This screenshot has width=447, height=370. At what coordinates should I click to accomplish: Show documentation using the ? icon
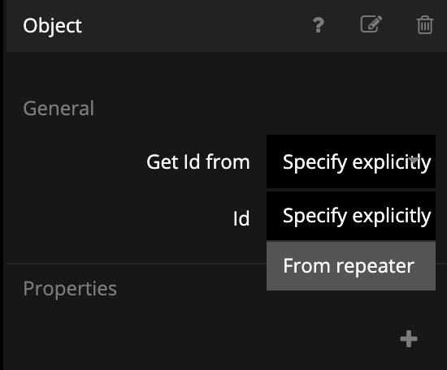tap(319, 25)
